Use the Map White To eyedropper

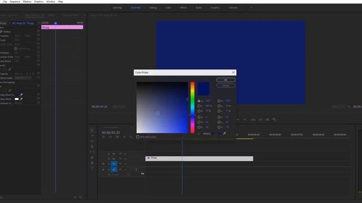[x=21, y=99]
